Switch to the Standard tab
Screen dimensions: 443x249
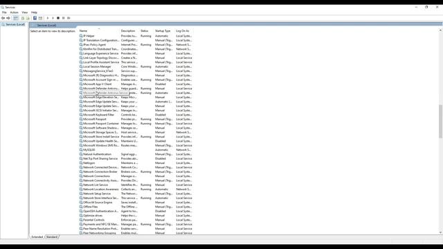coord(52,237)
